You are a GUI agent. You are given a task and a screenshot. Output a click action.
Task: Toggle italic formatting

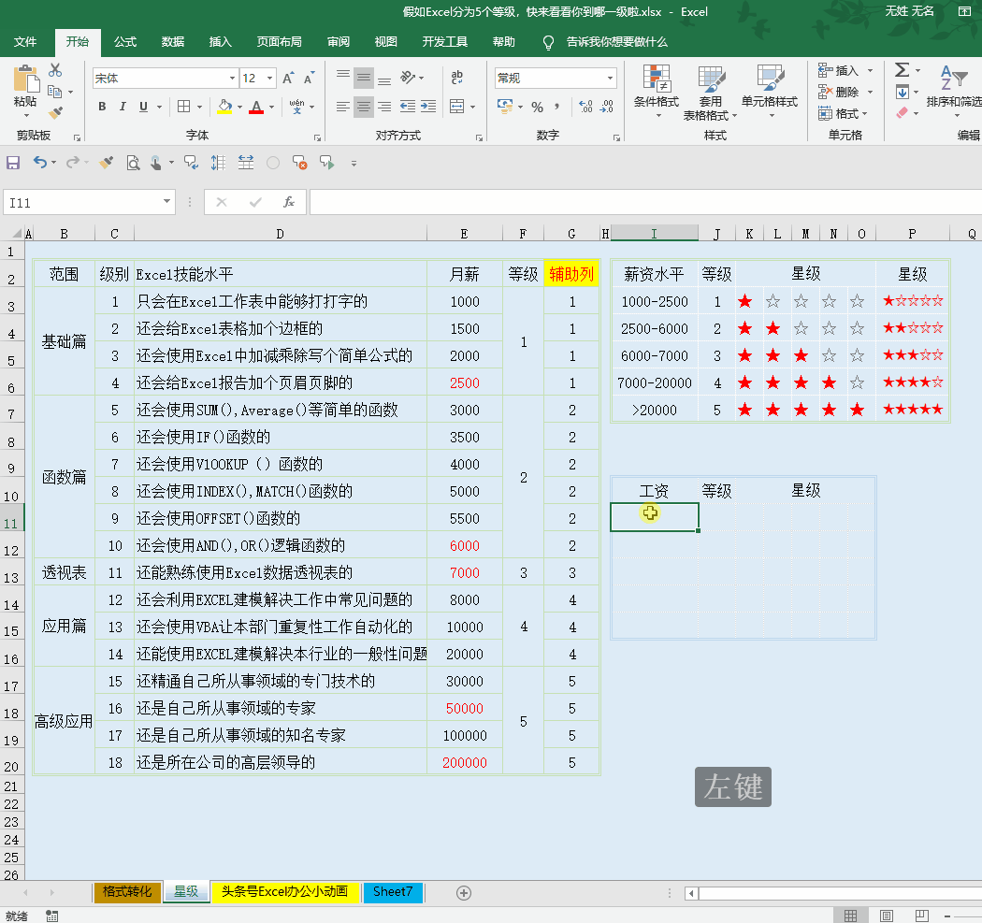[123, 107]
